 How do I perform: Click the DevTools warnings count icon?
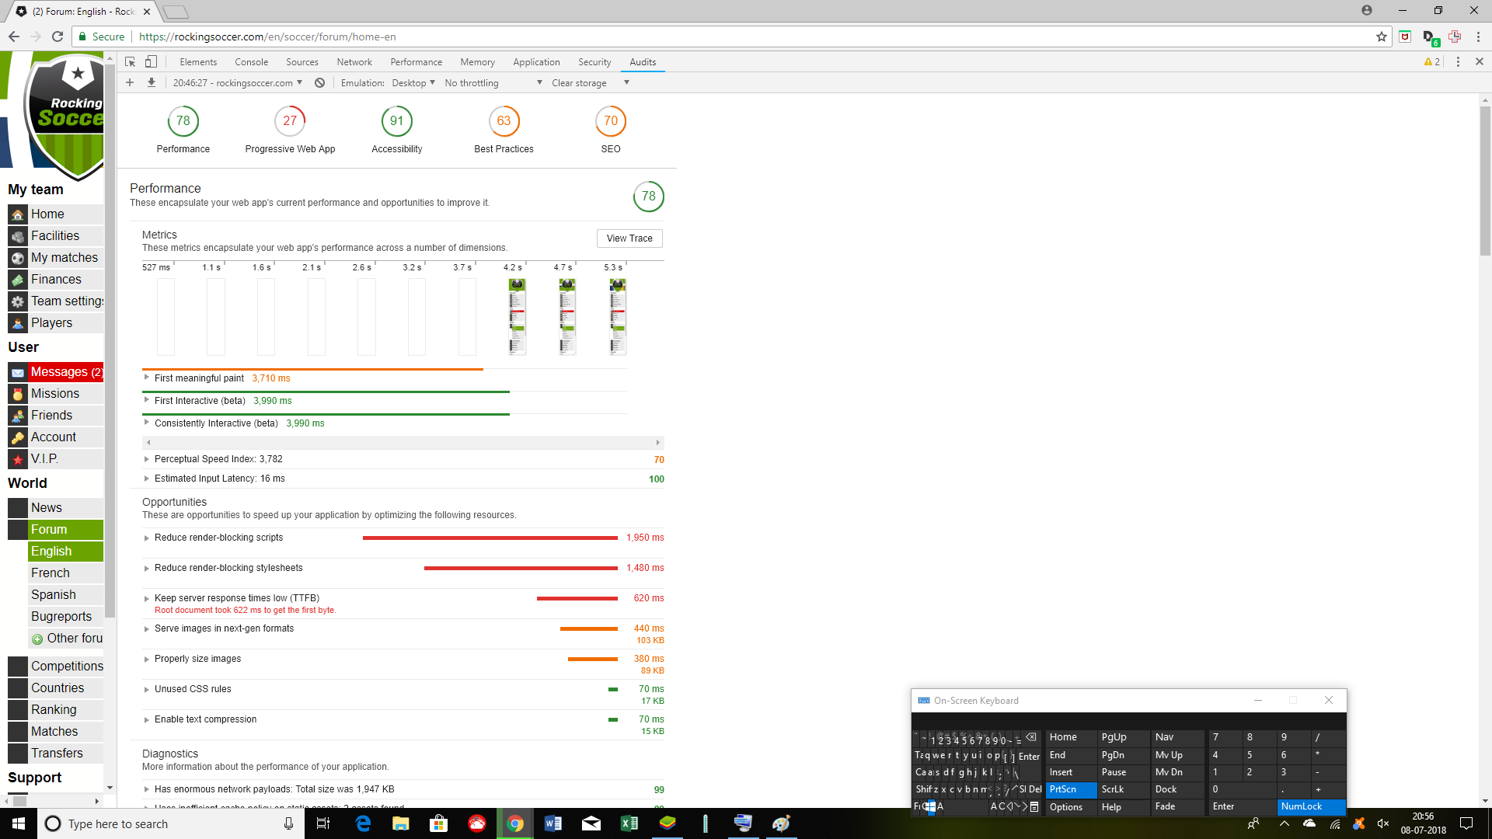coord(1431,62)
